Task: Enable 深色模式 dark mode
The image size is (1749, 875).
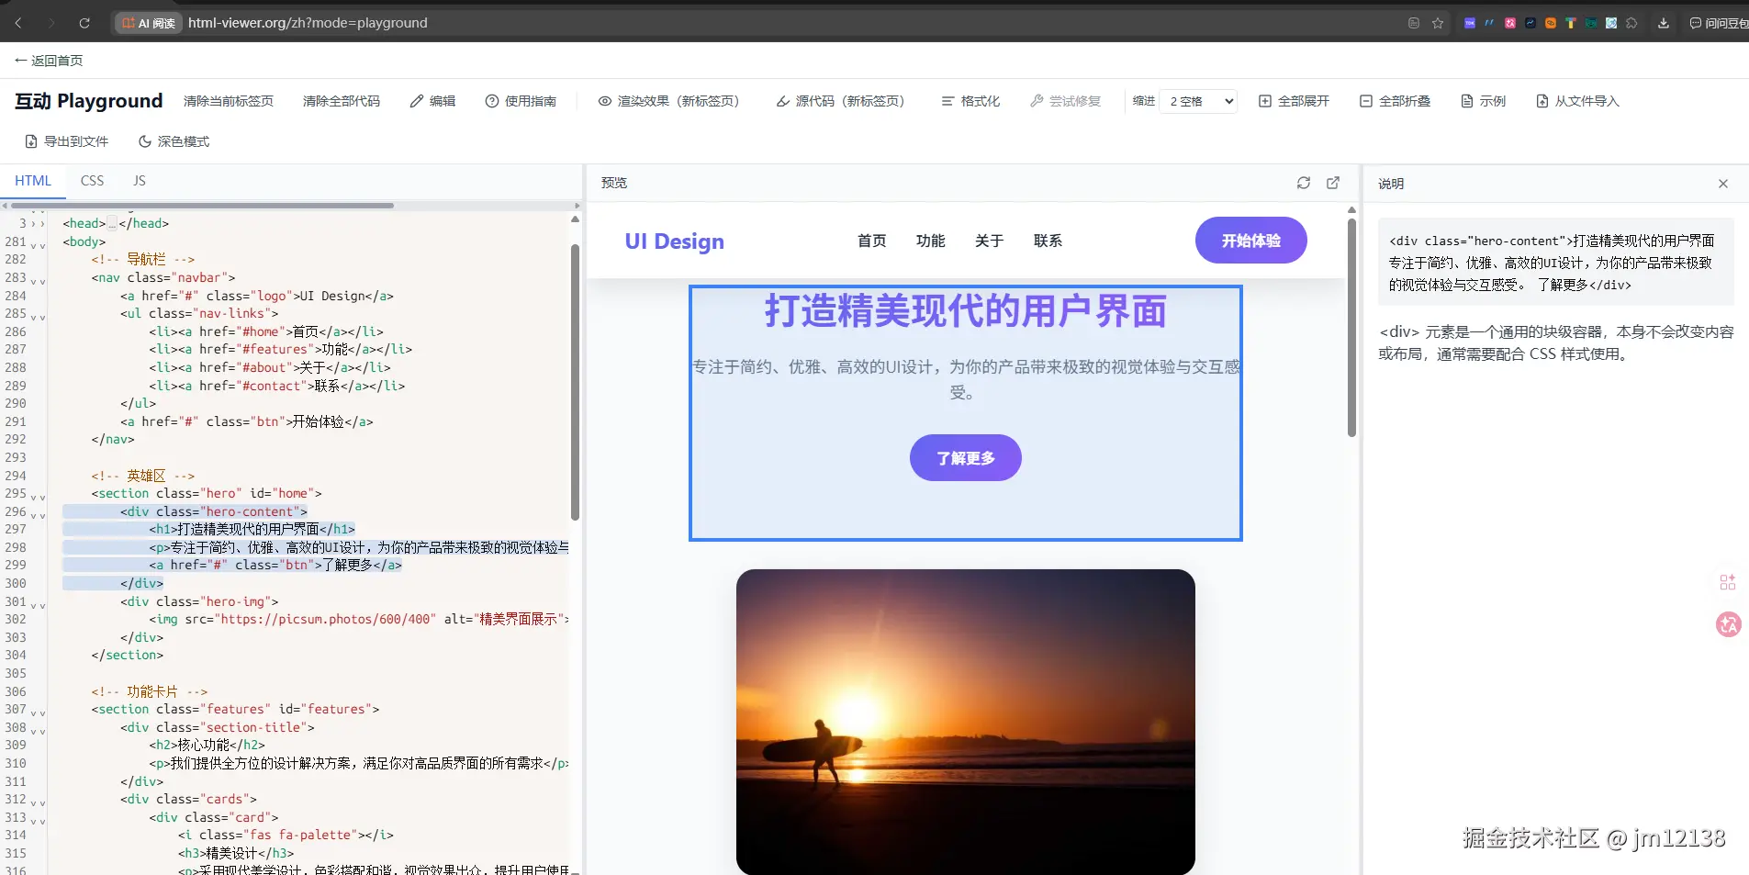Action: (x=144, y=141)
